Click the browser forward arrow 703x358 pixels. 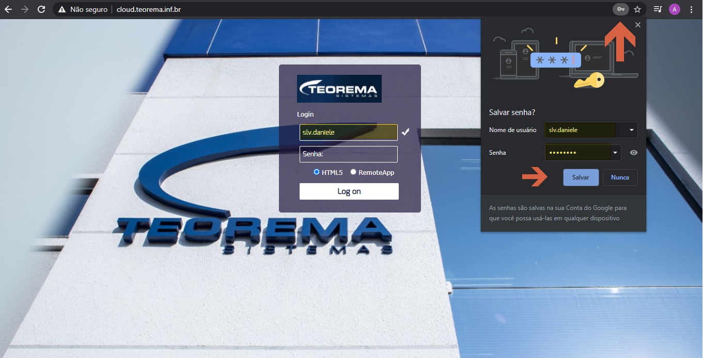(25, 9)
